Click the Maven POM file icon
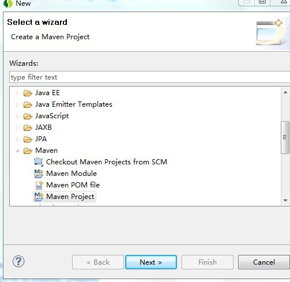The image size is (290, 282). [39, 185]
